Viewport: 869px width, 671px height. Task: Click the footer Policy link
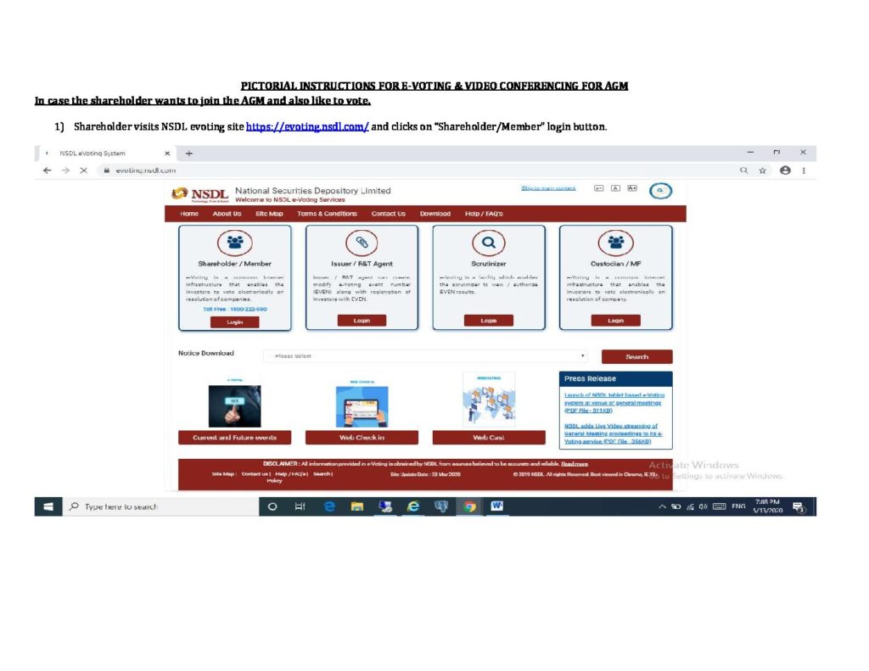pyautogui.click(x=274, y=481)
